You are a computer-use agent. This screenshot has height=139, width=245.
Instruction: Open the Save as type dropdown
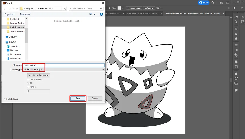63,70
